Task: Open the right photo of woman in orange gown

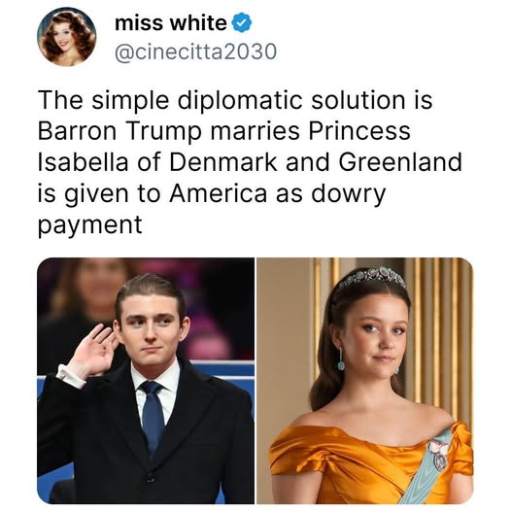Action: 365,381
